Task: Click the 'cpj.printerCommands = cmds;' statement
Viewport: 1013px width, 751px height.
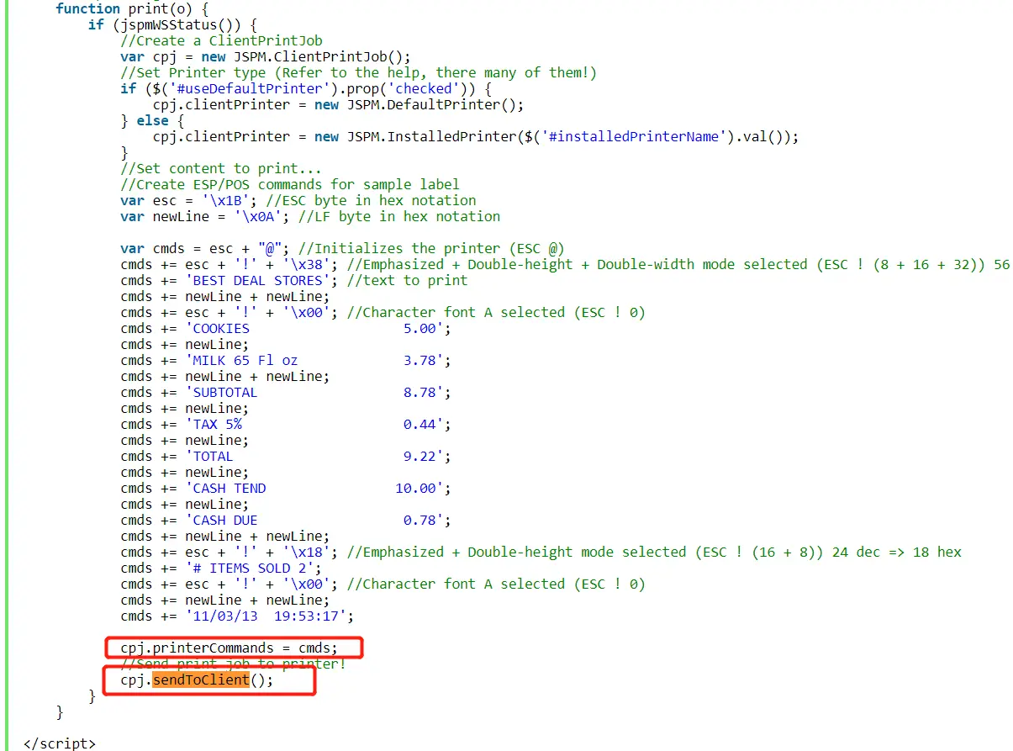Action: (229, 648)
